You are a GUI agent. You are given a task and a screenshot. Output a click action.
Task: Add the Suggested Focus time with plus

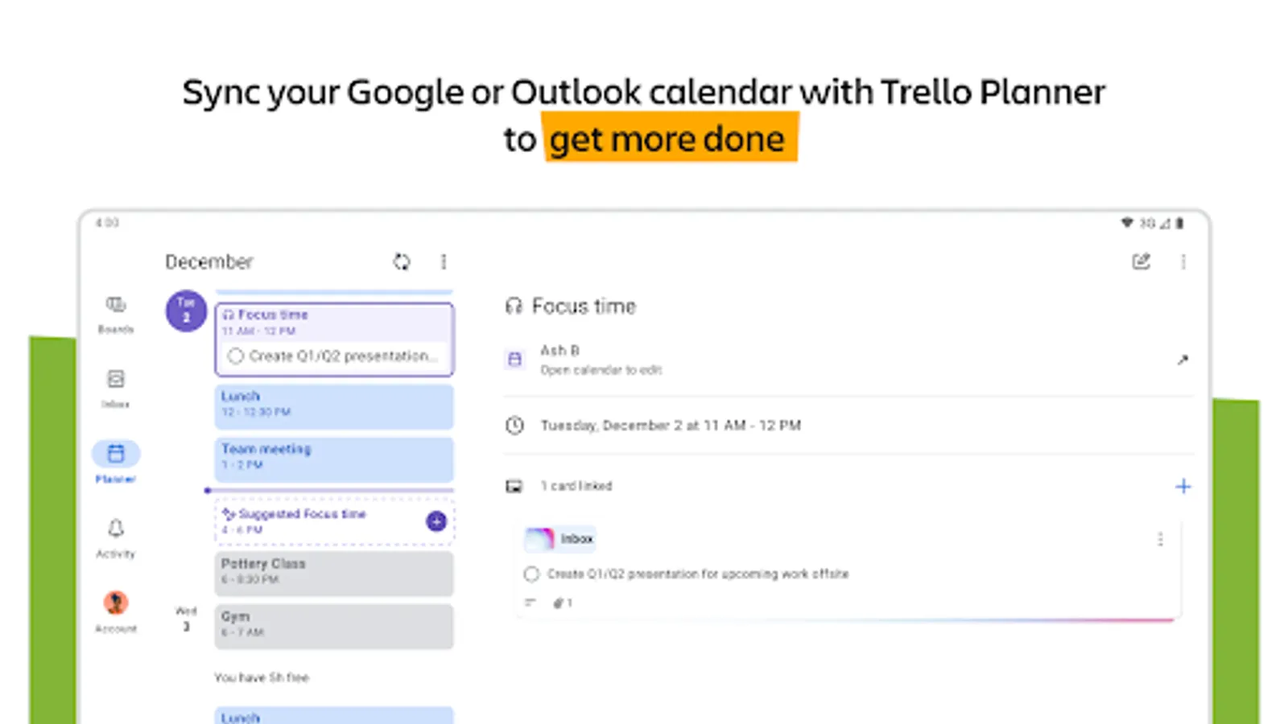coord(436,521)
